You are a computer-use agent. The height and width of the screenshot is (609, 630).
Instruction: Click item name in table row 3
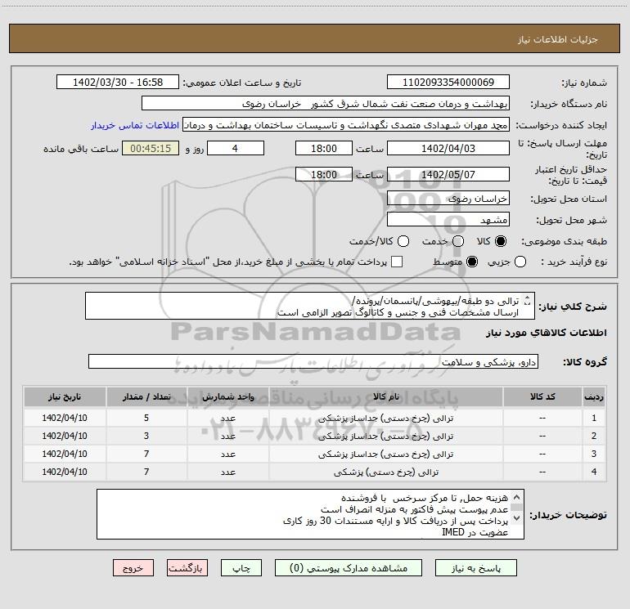coord(385,454)
